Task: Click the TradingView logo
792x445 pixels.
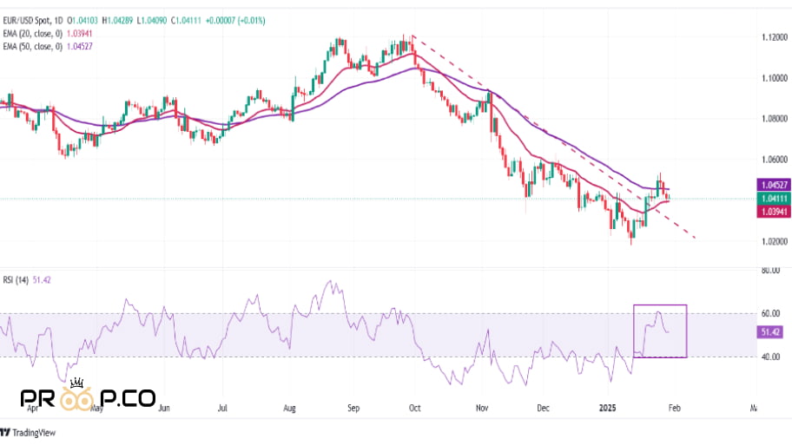Action: click(x=28, y=432)
